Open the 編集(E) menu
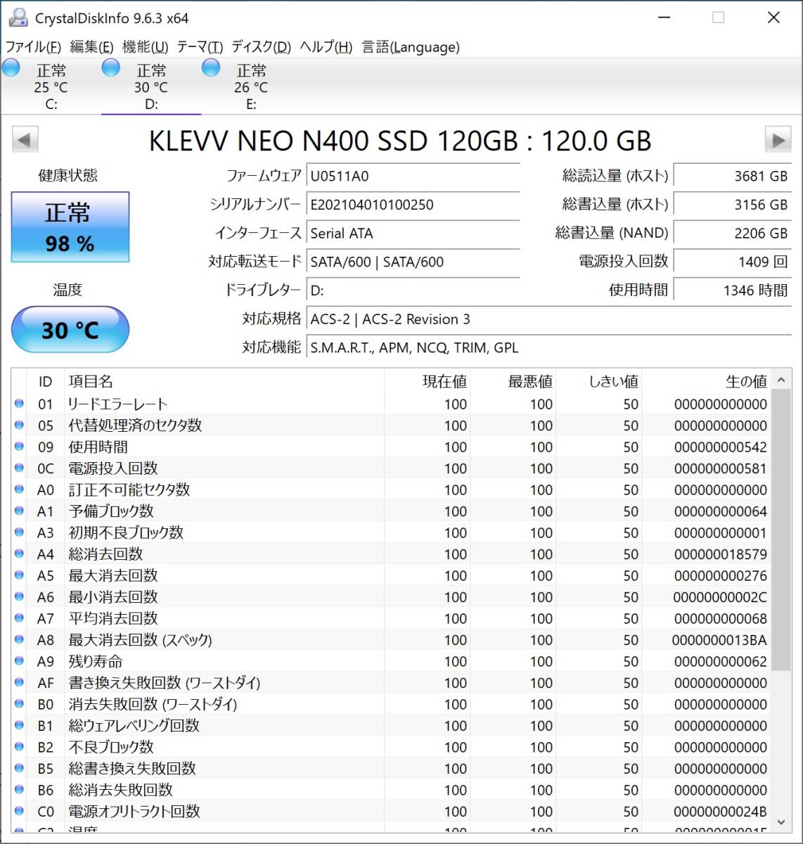 91,47
